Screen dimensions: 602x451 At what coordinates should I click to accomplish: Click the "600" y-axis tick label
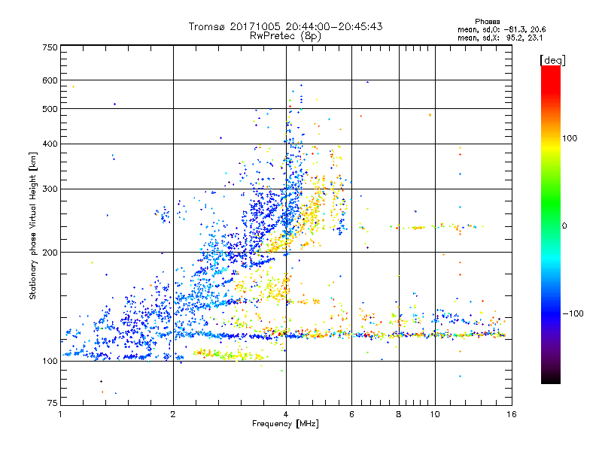50,80
